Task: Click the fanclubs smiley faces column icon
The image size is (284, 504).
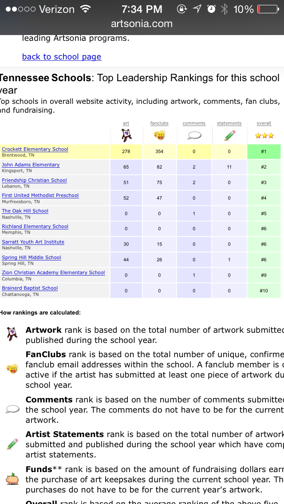Action: pos(160,135)
